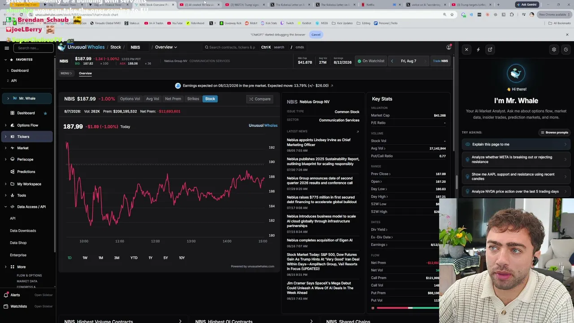Set chart range to 1Y
Image resolution: width=574 pixels, height=323 pixels.
[150, 258]
